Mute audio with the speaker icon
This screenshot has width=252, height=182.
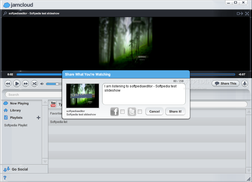[42, 84]
